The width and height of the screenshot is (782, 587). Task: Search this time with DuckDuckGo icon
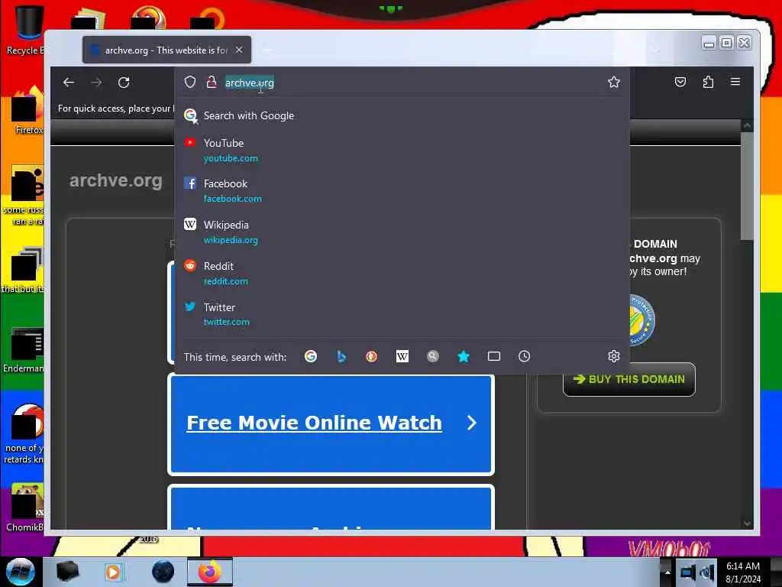(372, 356)
